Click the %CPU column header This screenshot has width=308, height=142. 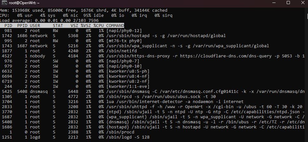coord(99,26)
